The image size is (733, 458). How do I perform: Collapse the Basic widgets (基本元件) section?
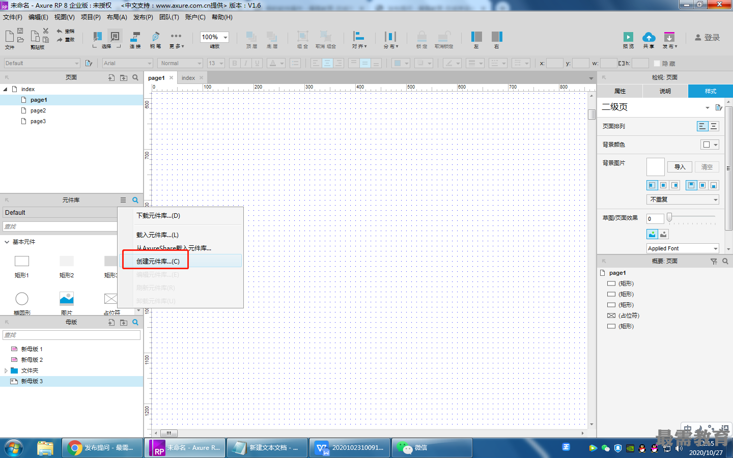coord(7,242)
